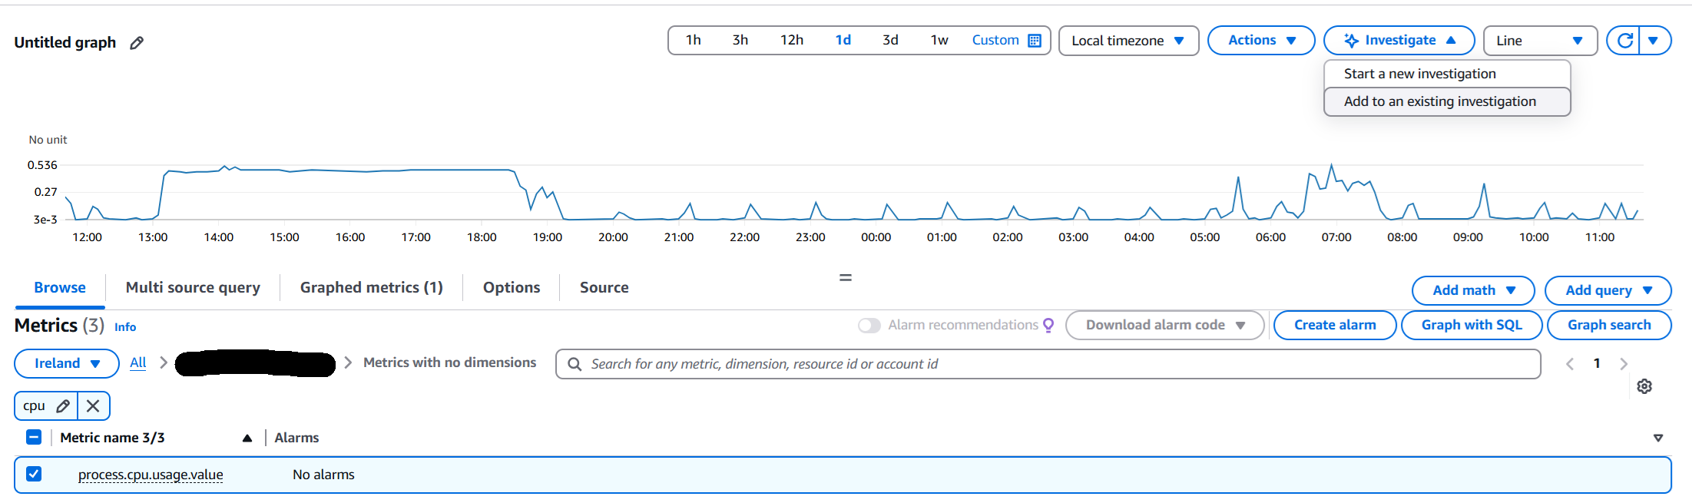Open the Add query dropdown
Screen dimensions: 1692x503
click(1608, 290)
